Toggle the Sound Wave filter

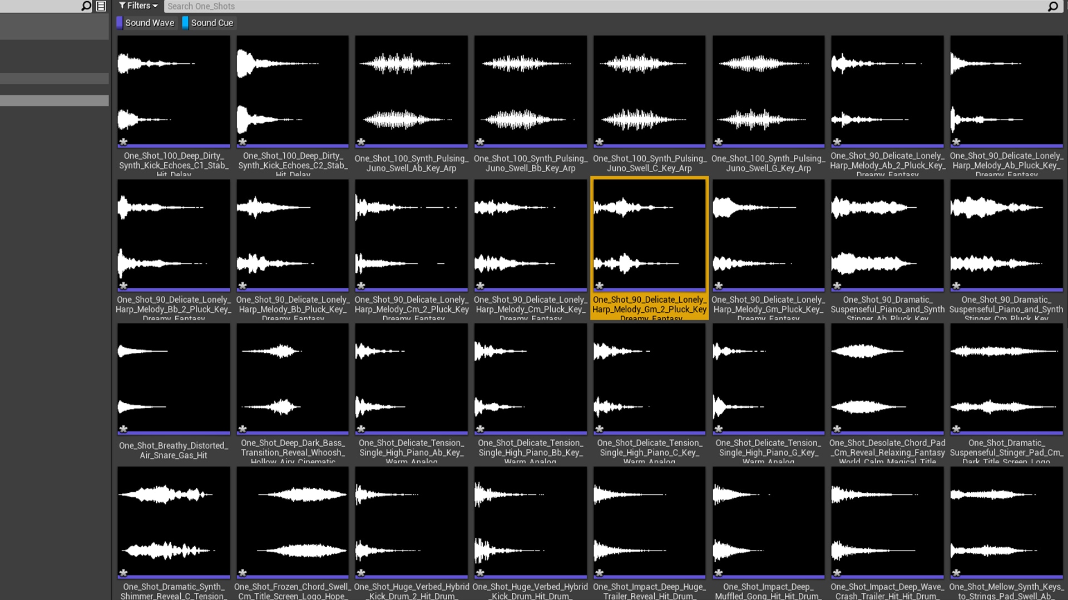(x=149, y=23)
